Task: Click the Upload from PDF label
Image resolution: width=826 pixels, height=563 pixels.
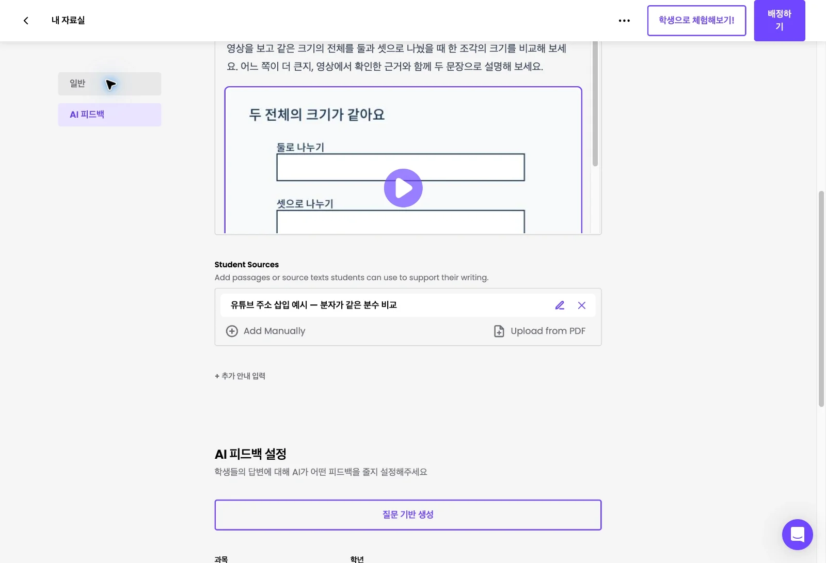Action: point(548,331)
